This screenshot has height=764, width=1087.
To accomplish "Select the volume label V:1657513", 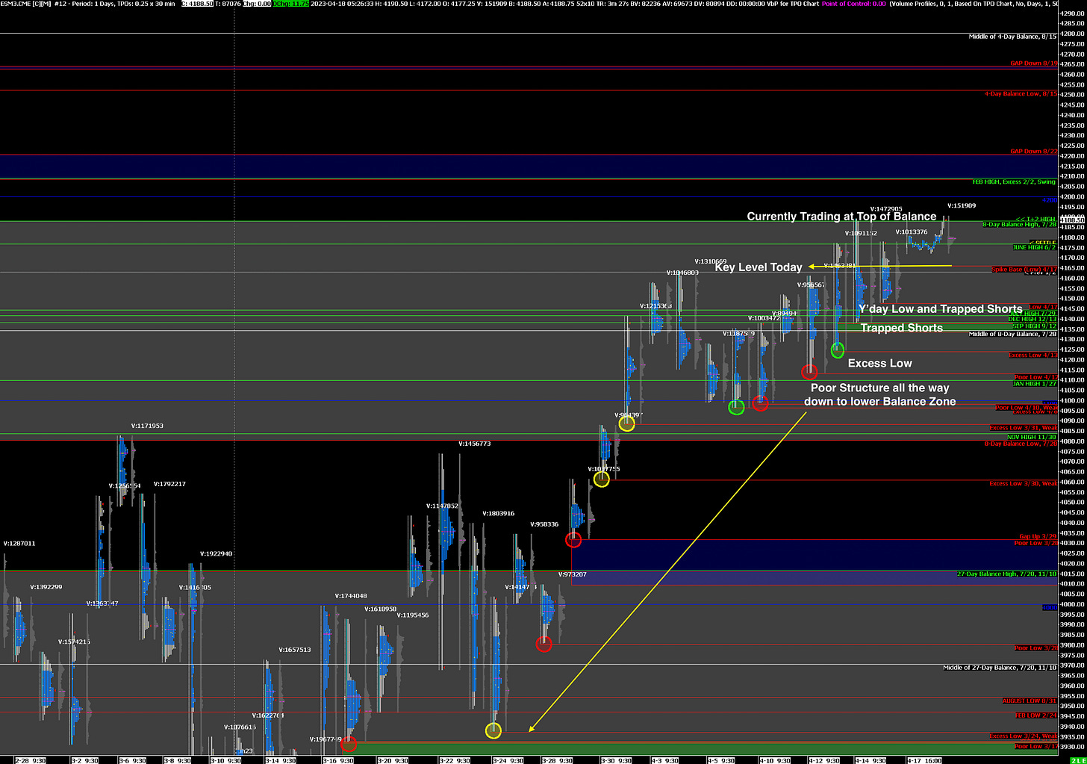I will click(295, 650).
